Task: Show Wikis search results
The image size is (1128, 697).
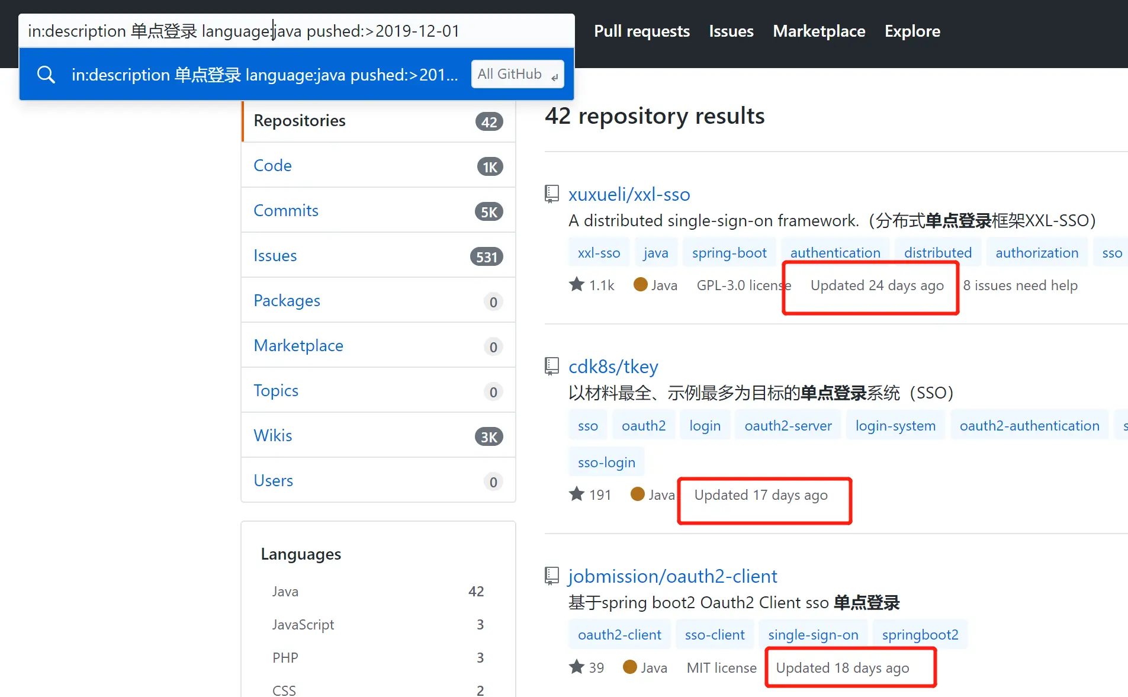Action: (378, 435)
